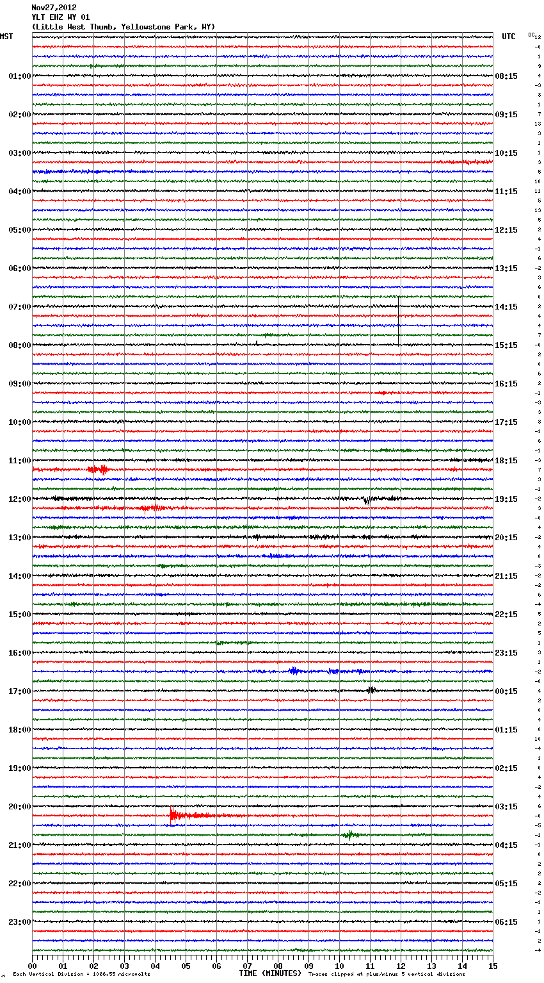Click the "10:15" UTC time label

pos(506,153)
